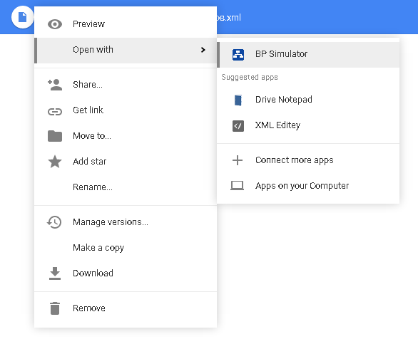Click the link chain icon beside Get link
The width and height of the screenshot is (418, 344).
tap(55, 112)
